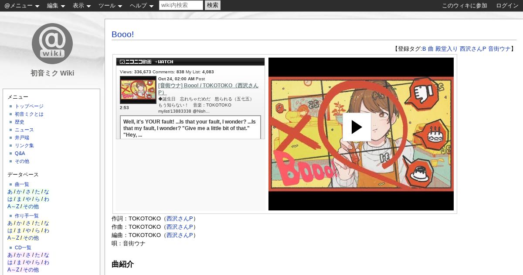523x275 pixels.
Task: Open the 表示 dropdown menu
Action: (82, 6)
